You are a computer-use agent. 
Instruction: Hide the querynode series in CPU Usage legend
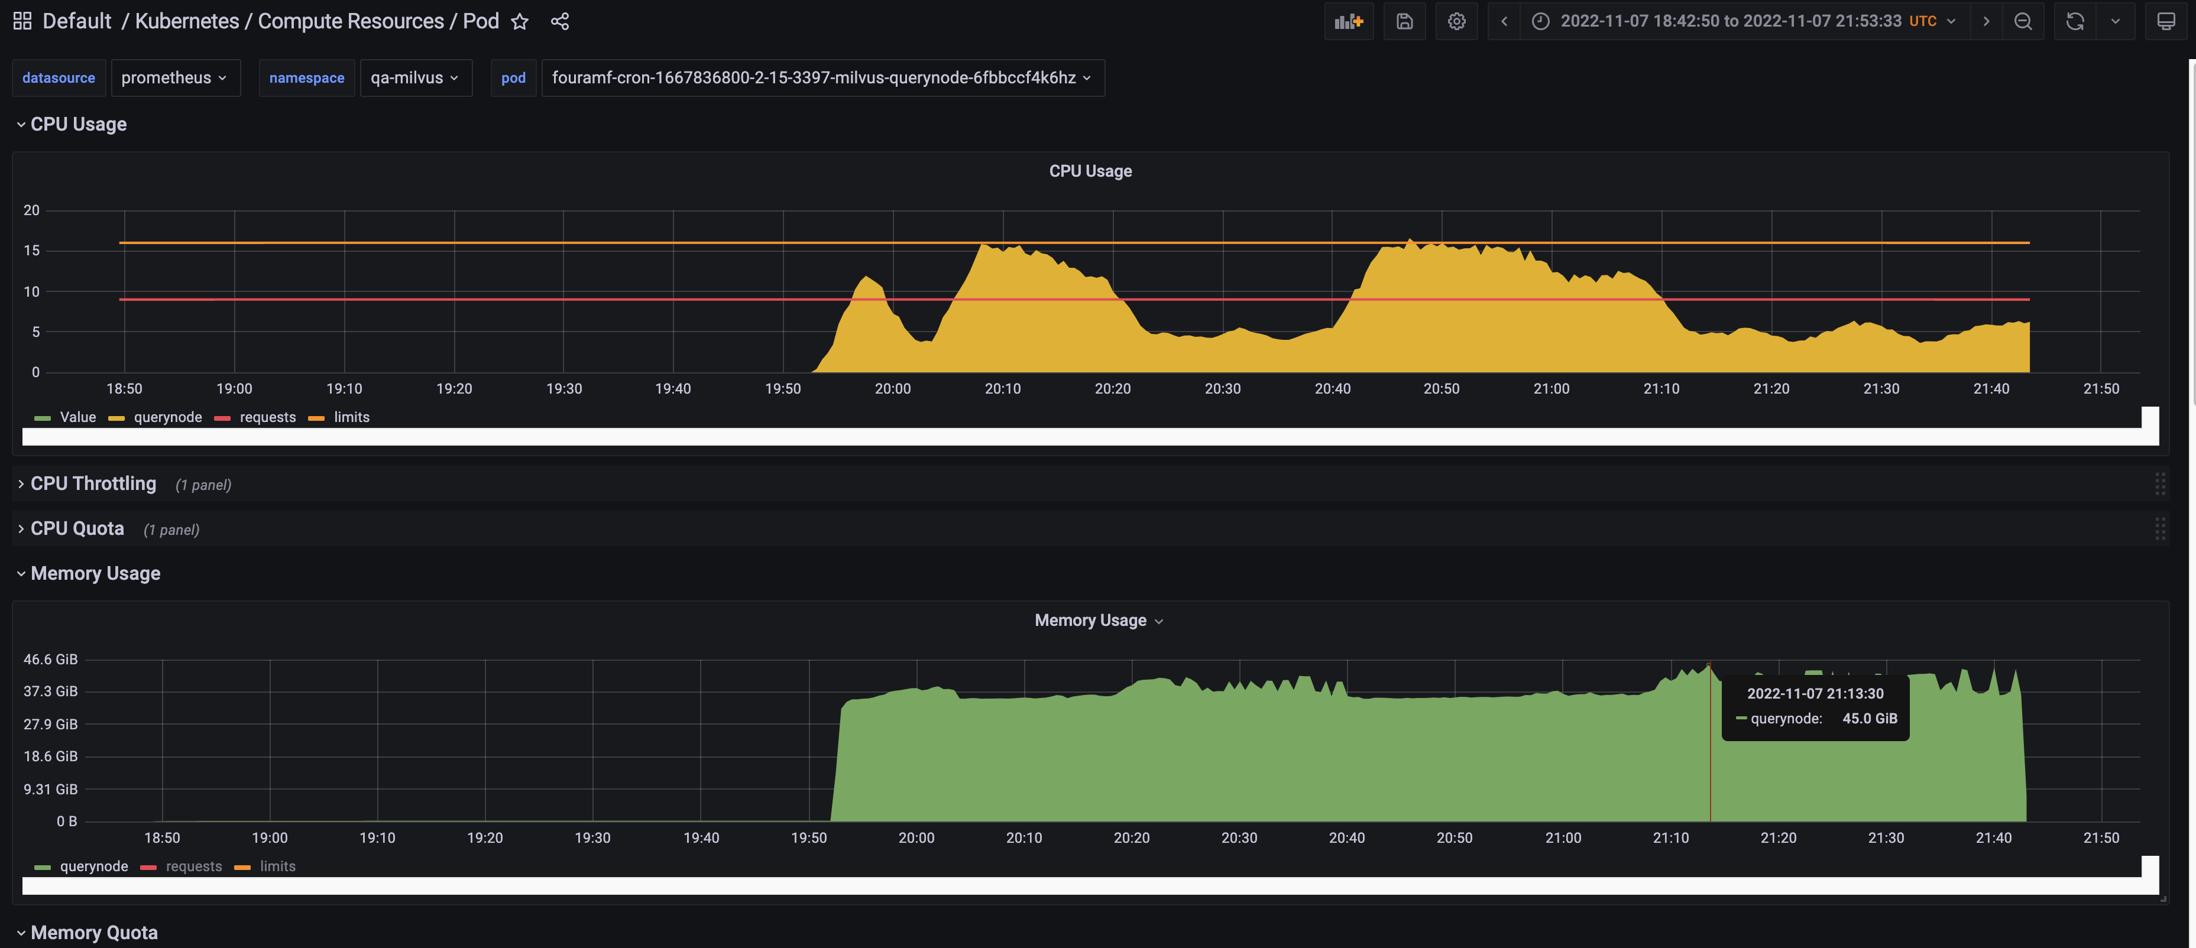(x=167, y=417)
